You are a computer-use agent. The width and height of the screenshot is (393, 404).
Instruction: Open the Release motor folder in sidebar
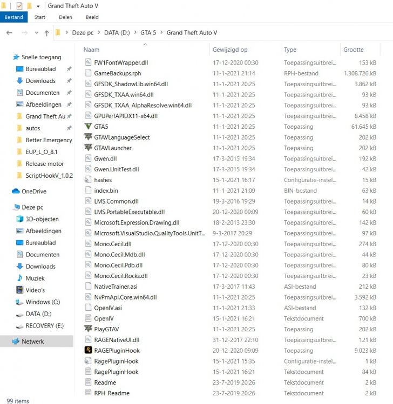click(45, 164)
